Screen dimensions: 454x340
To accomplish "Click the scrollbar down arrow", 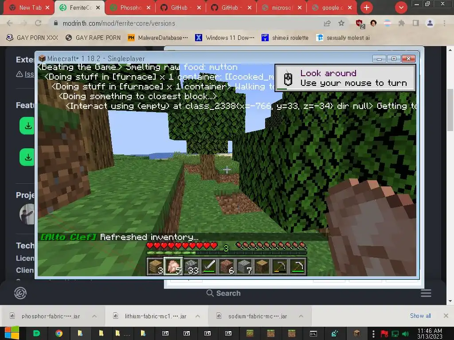I will coord(450,301).
